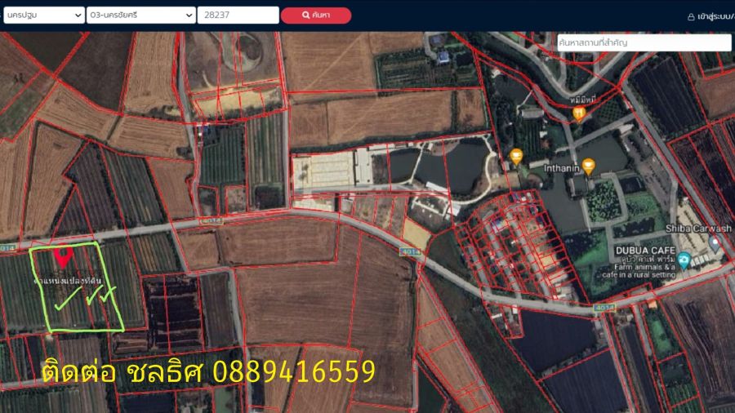The image size is (735, 413).
Task: Click the red land parcel location pin
Action: (x=62, y=257)
